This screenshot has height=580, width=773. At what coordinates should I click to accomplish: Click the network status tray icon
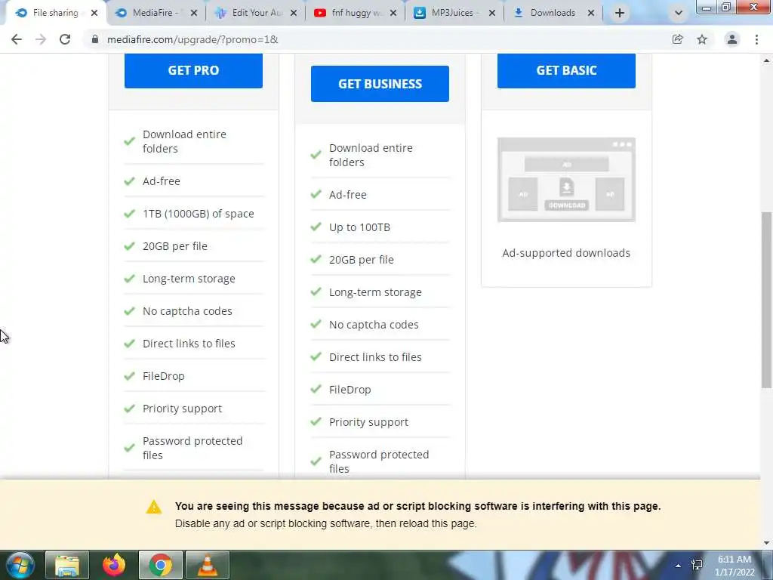697,565
